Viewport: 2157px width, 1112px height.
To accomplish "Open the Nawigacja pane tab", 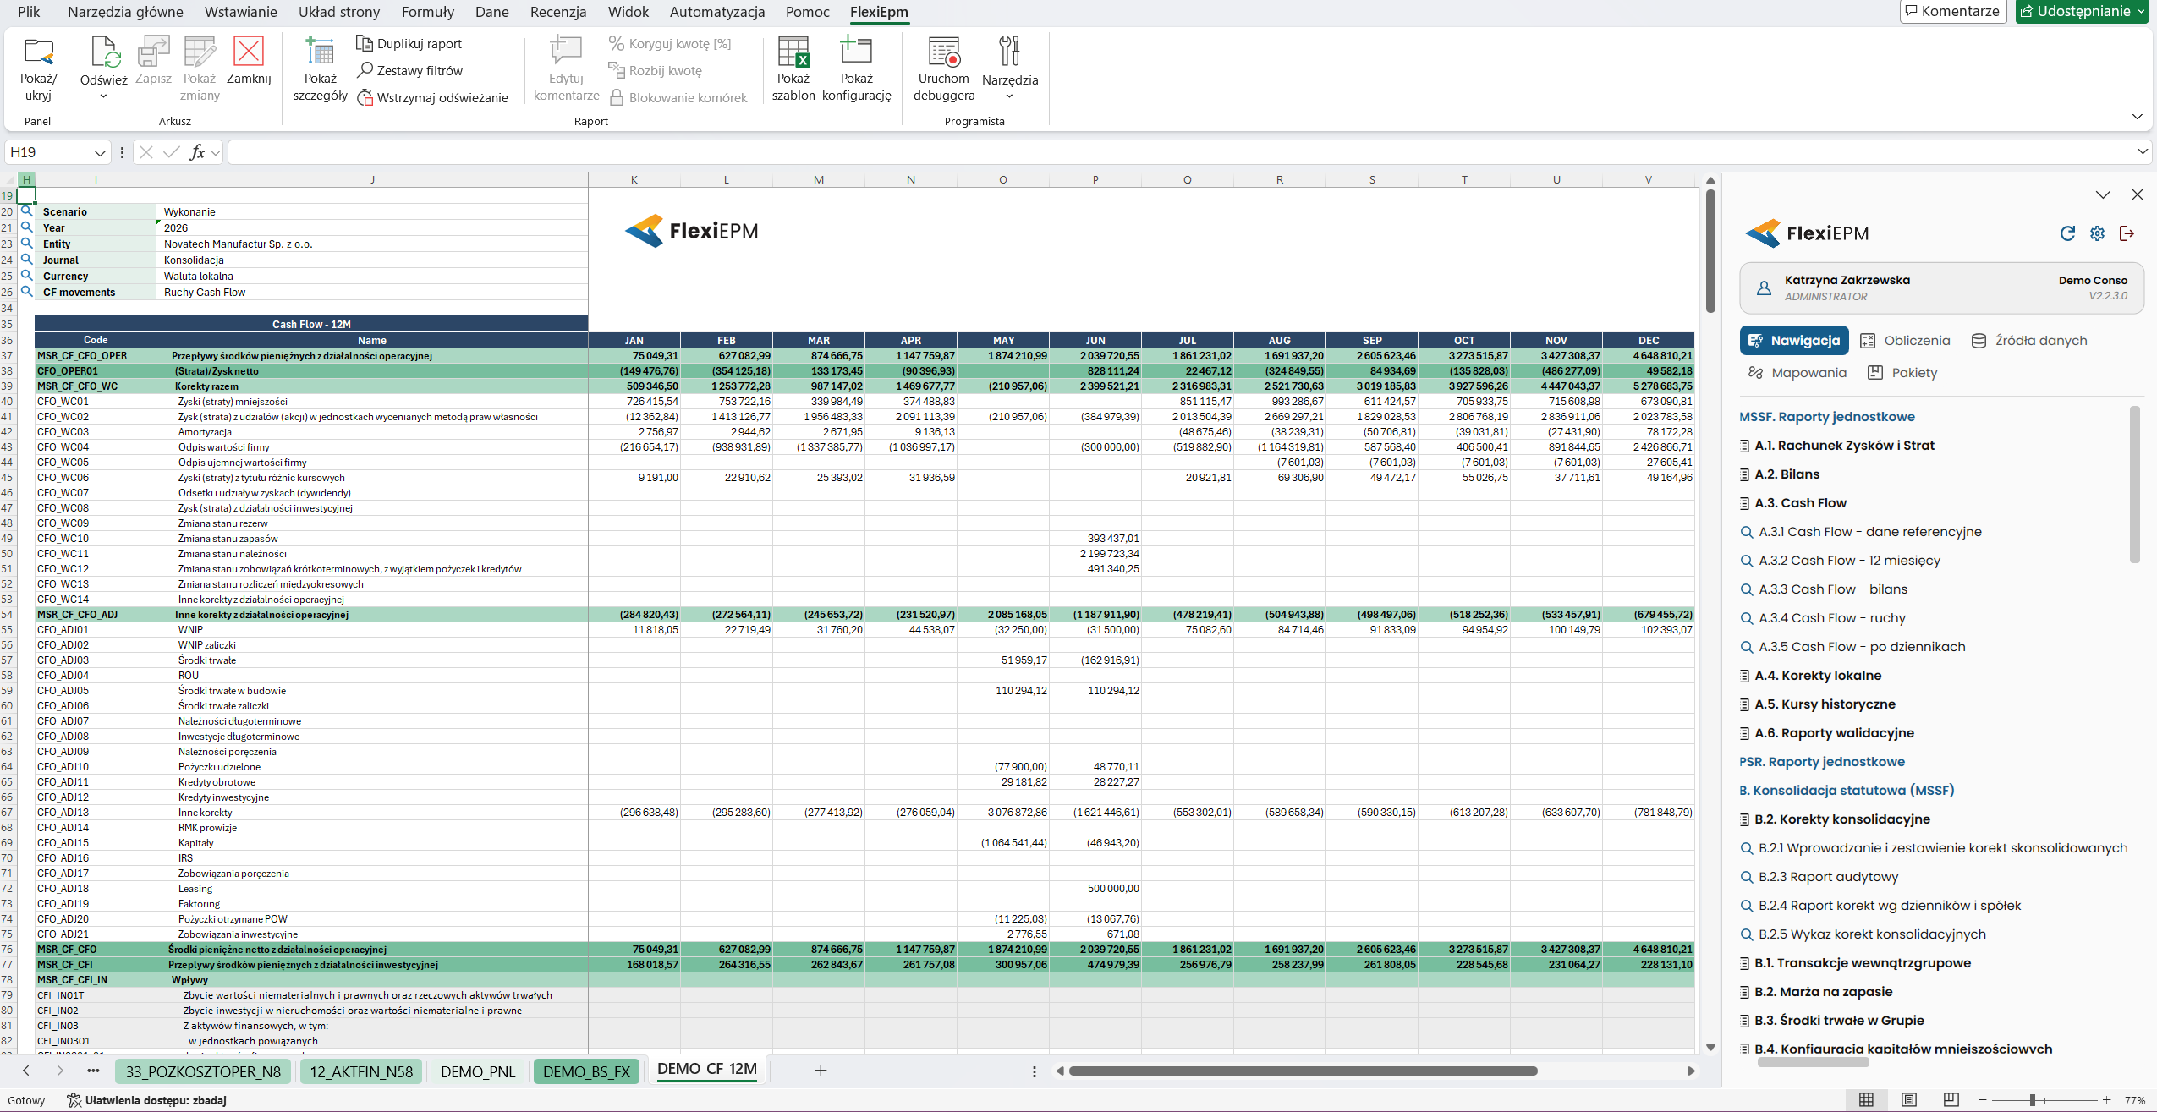I will pos(1794,340).
